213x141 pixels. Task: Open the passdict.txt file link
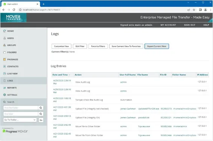143,117
